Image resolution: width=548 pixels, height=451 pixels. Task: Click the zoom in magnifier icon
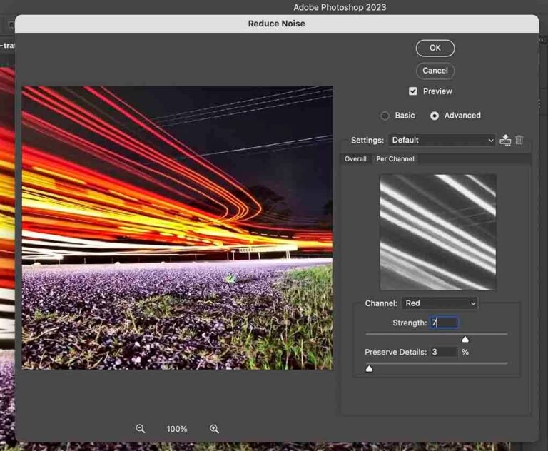[214, 429]
